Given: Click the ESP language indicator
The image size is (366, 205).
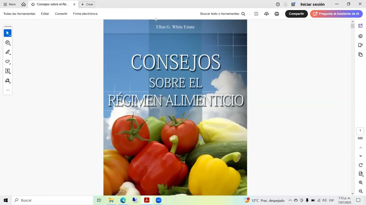Looking at the screenshot, I should (x=331, y=200).
